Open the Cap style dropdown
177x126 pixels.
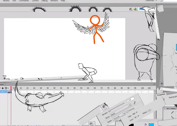[135, 114]
